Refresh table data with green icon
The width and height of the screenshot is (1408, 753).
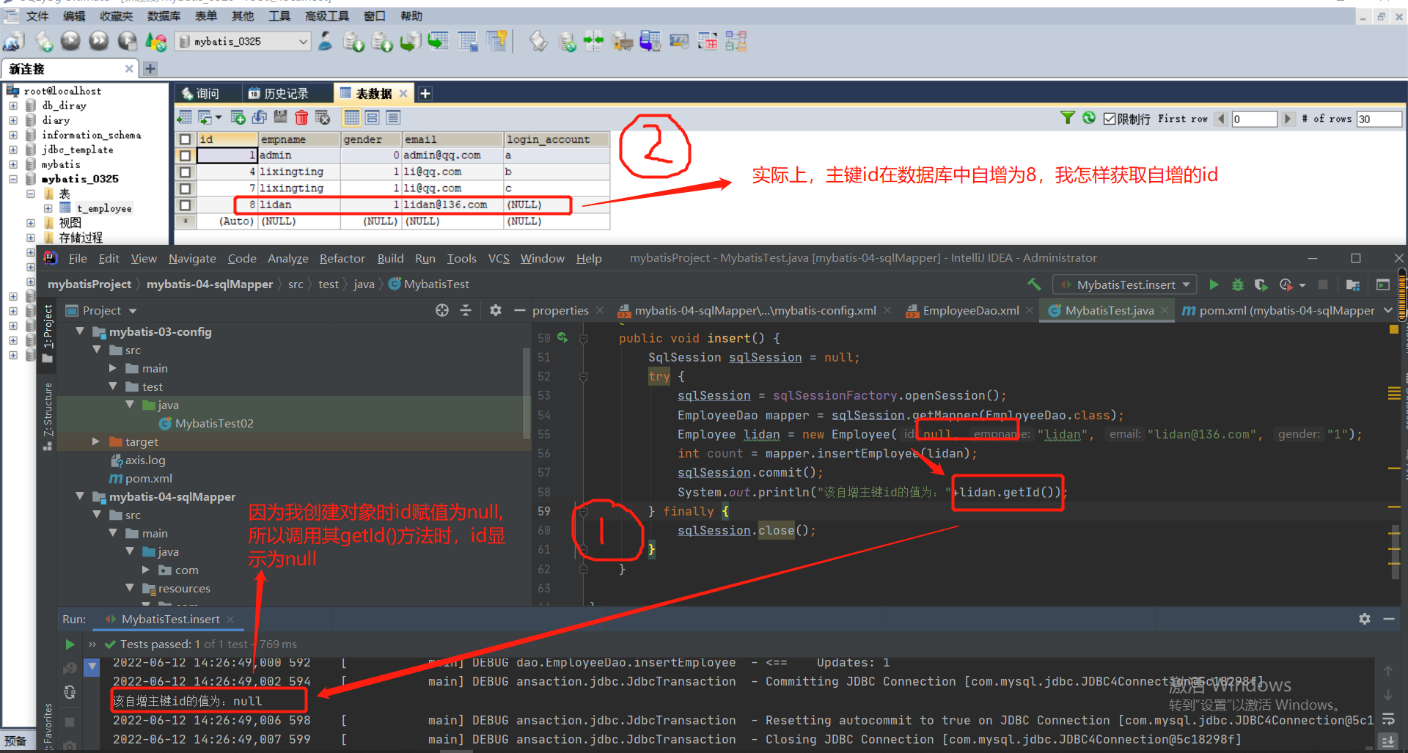click(x=1089, y=118)
